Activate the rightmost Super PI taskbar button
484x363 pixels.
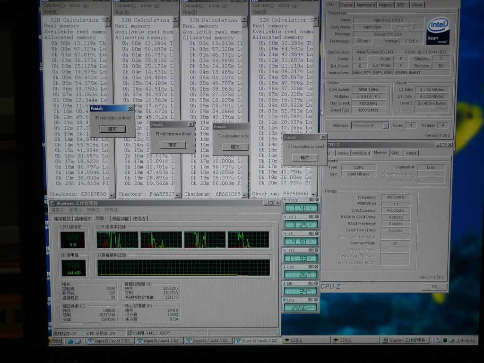[x=258, y=340]
